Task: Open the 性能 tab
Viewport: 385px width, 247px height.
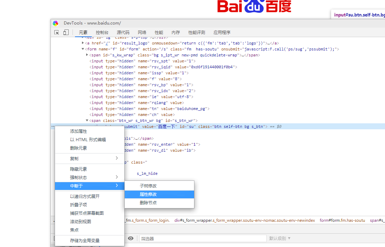Action: point(159,33)
